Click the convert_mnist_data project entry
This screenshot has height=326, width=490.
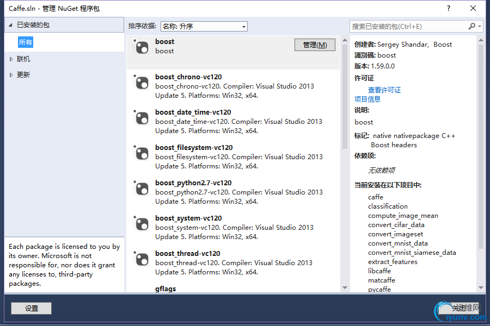click(x=398, y=243)
